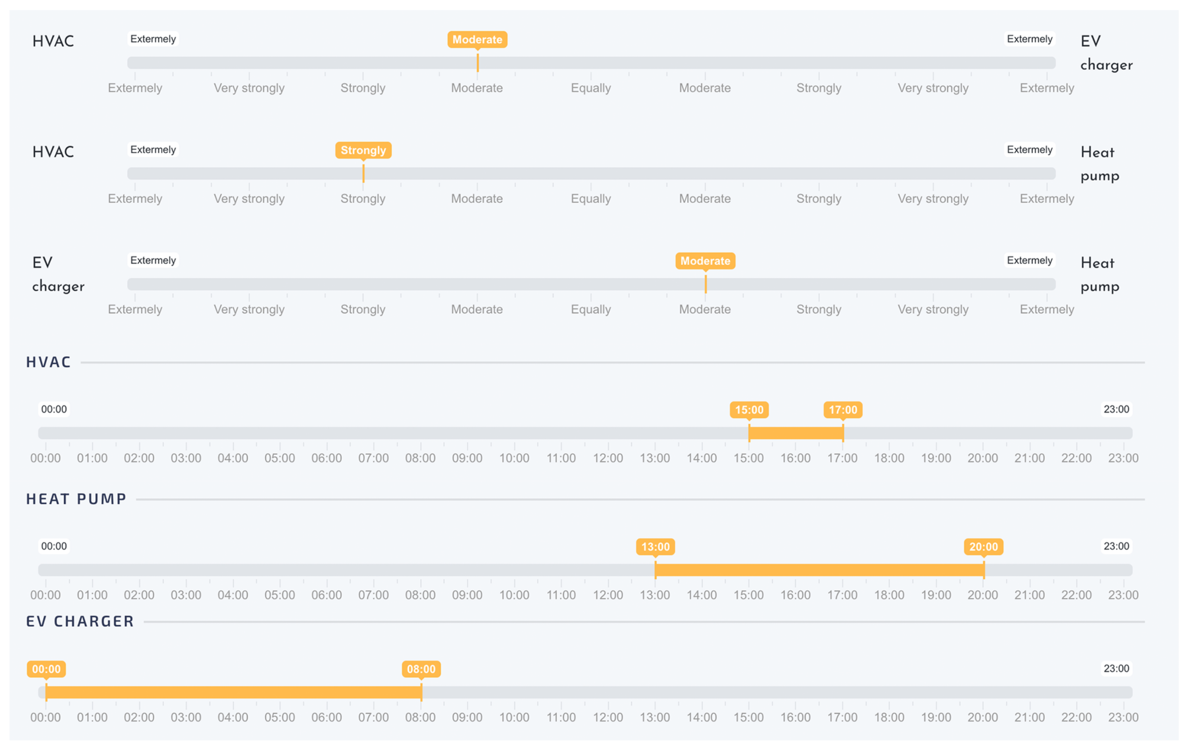Click the 20:00 end handle on Heat Pump schedule
Viewport: 1190px width, 751px height.
(x=984, y=570)
